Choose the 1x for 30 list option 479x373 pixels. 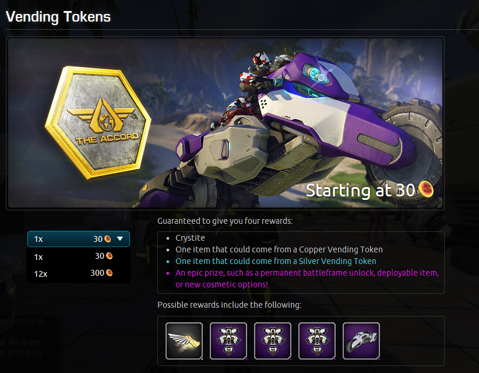[x=79, y=256]
